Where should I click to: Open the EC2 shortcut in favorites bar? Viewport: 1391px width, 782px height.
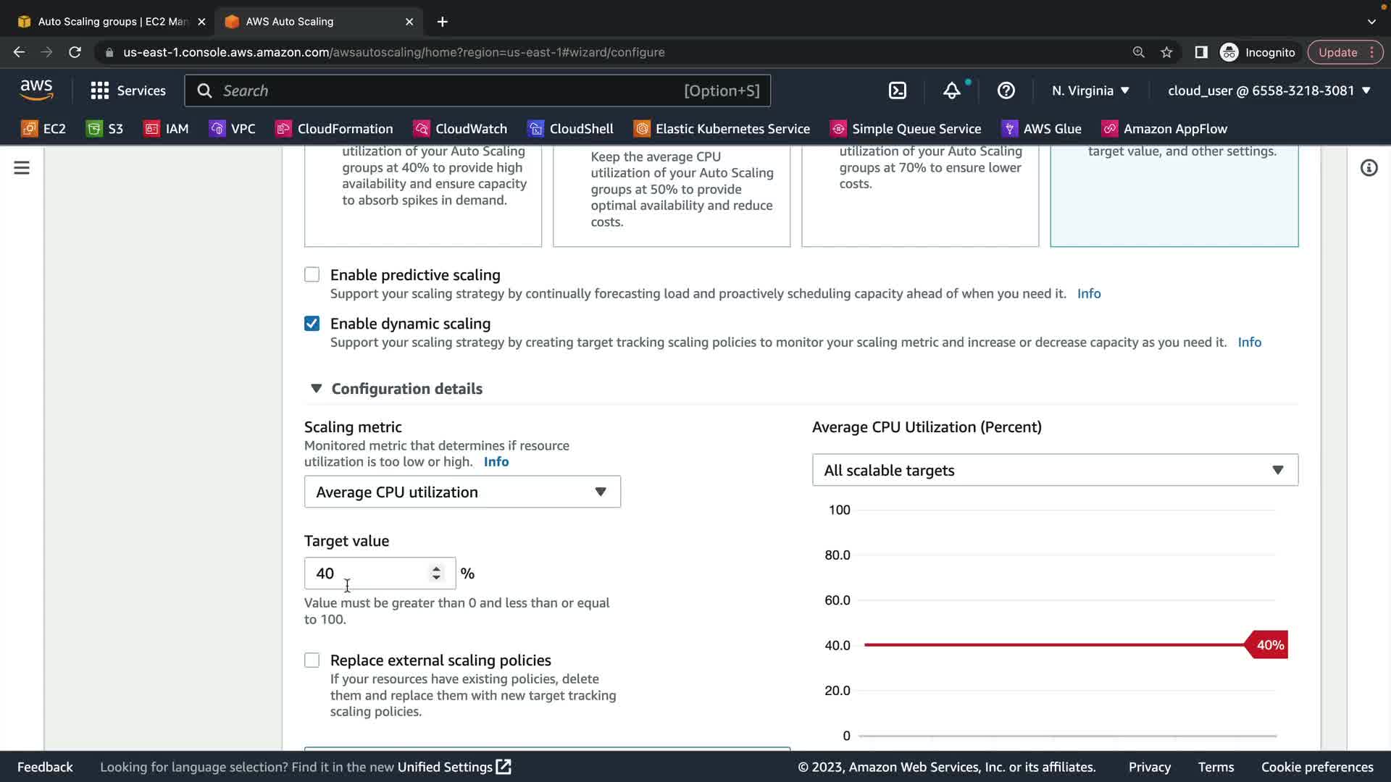(43, 129)
